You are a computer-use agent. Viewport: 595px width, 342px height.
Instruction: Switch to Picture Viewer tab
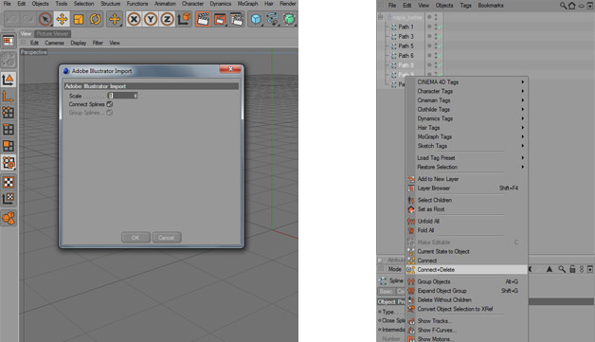(52, 34)
